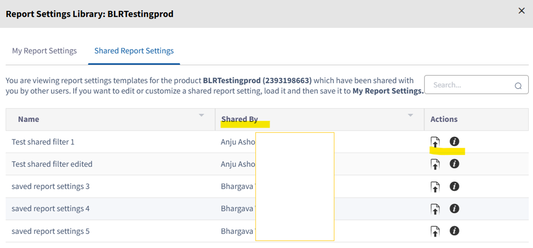533x248 pixels.
Task: Select row 'saved report settings 5'
Action: click(x=267, y=231)
